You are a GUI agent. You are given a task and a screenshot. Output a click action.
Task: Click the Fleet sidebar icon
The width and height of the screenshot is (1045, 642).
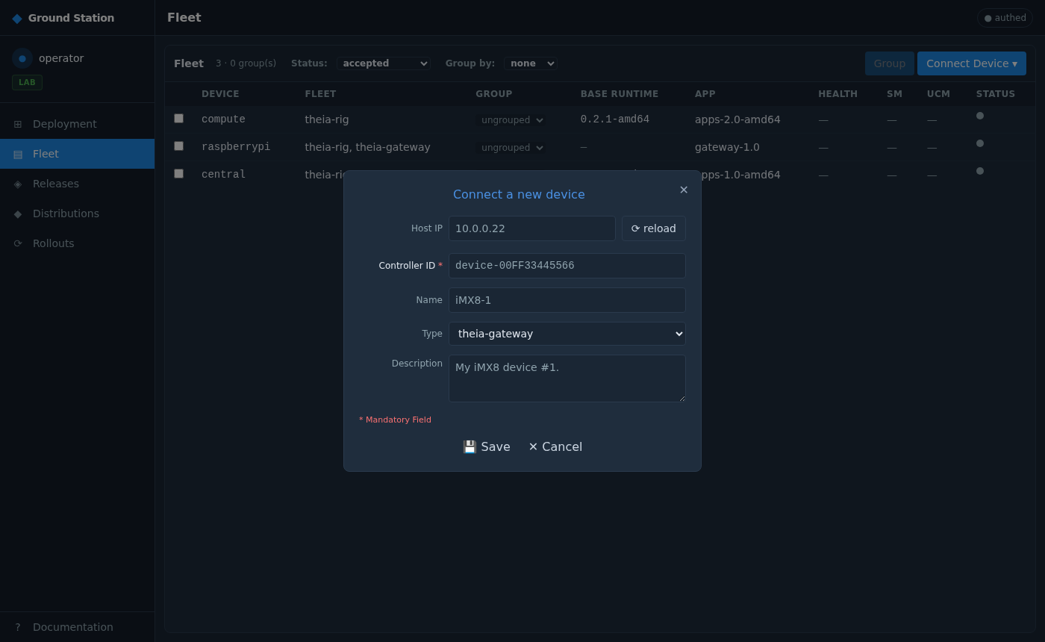coord(18,154)
